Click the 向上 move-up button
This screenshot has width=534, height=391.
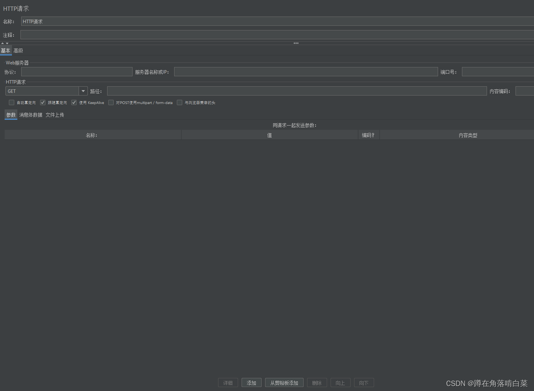[341, 383]
